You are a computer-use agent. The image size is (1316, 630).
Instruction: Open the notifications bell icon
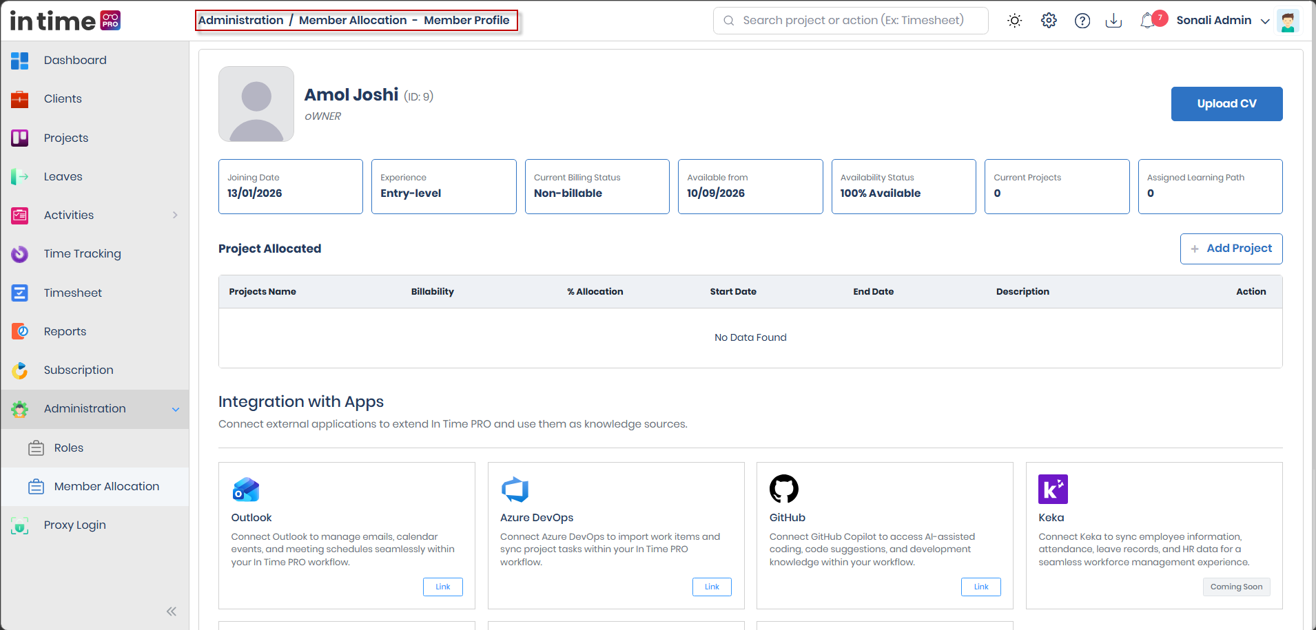pos(1147,21)
